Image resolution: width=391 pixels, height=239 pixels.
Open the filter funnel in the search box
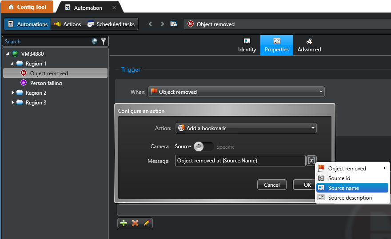pyautogui.click(x=104, y=41)
